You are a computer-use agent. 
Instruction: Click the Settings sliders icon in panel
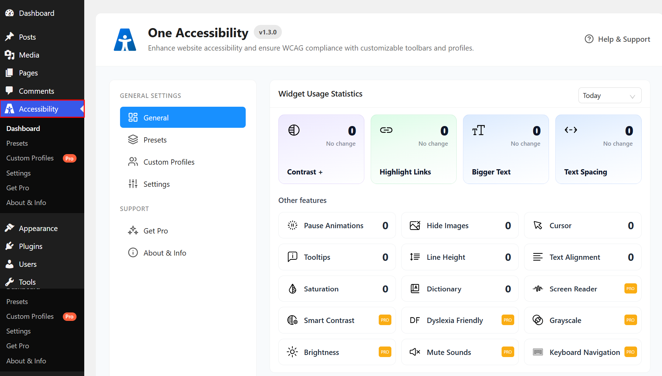coord(133,184)
